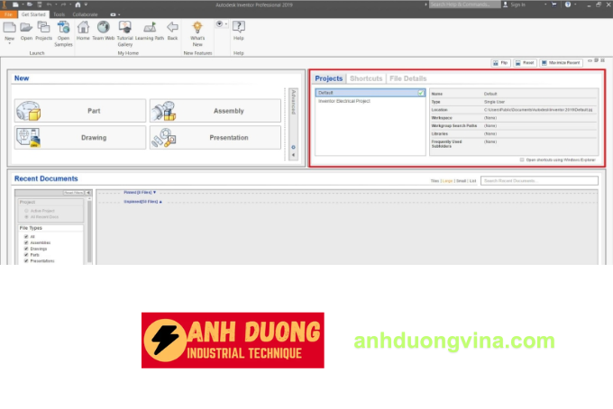The height and width of the screenshot is (409, 613).
Task: Click the Search Recent Documents field
Action: tap(539, 180)
